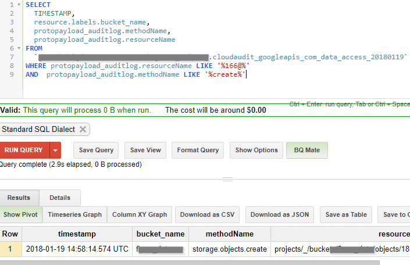This screenshot has height=265, width=410.
Task: Download results as CSV
Action: click(208, 214)
